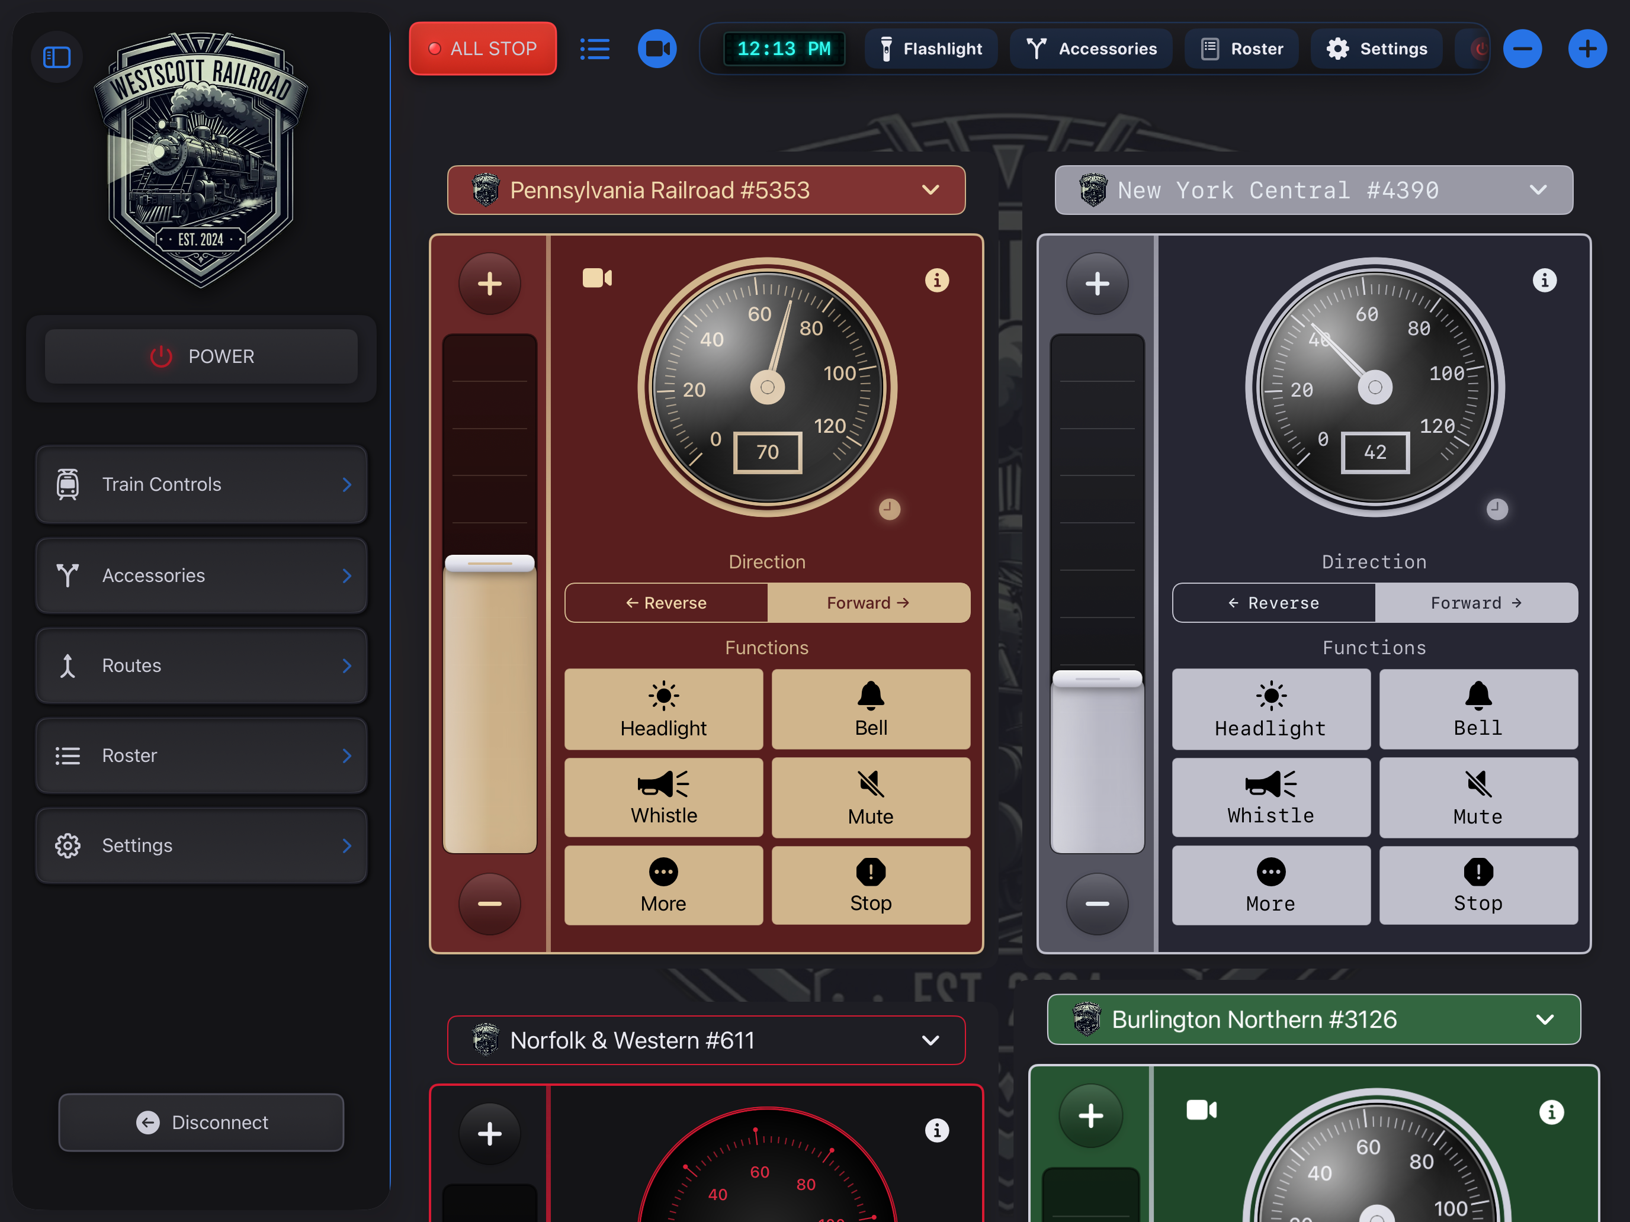
Task: Click the partially hidden power button in the top toolbar
Action: [x=1473, y=49]
